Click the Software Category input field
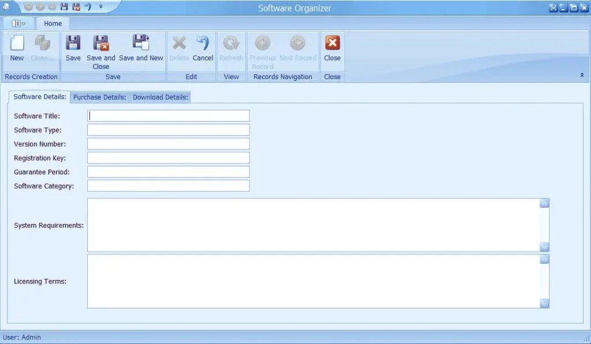This screenshot has width=591, height=344. click(x=168, y=186)
